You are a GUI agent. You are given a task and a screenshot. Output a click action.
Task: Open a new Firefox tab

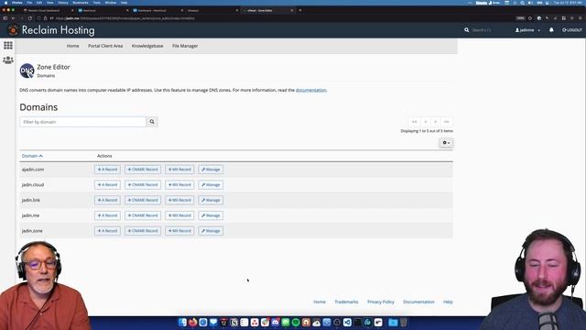(x=300, y=10)
